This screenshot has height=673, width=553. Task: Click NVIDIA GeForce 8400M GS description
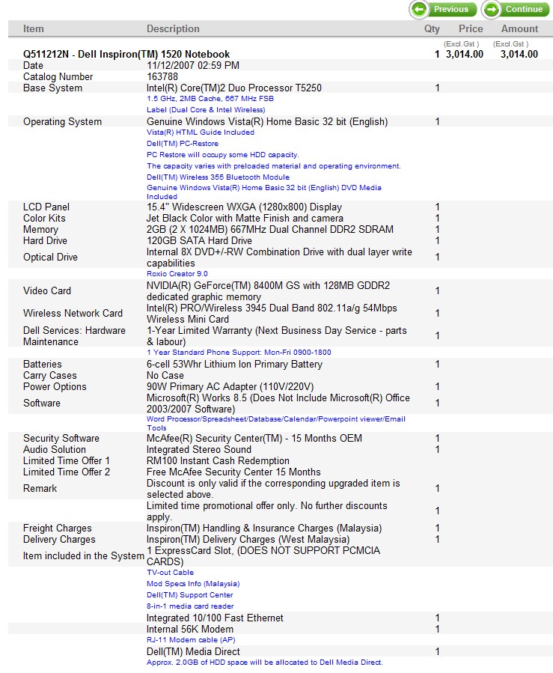(268, 291)
